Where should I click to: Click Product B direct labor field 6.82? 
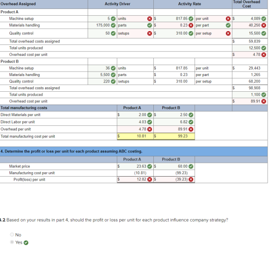(x=174, y=122)
